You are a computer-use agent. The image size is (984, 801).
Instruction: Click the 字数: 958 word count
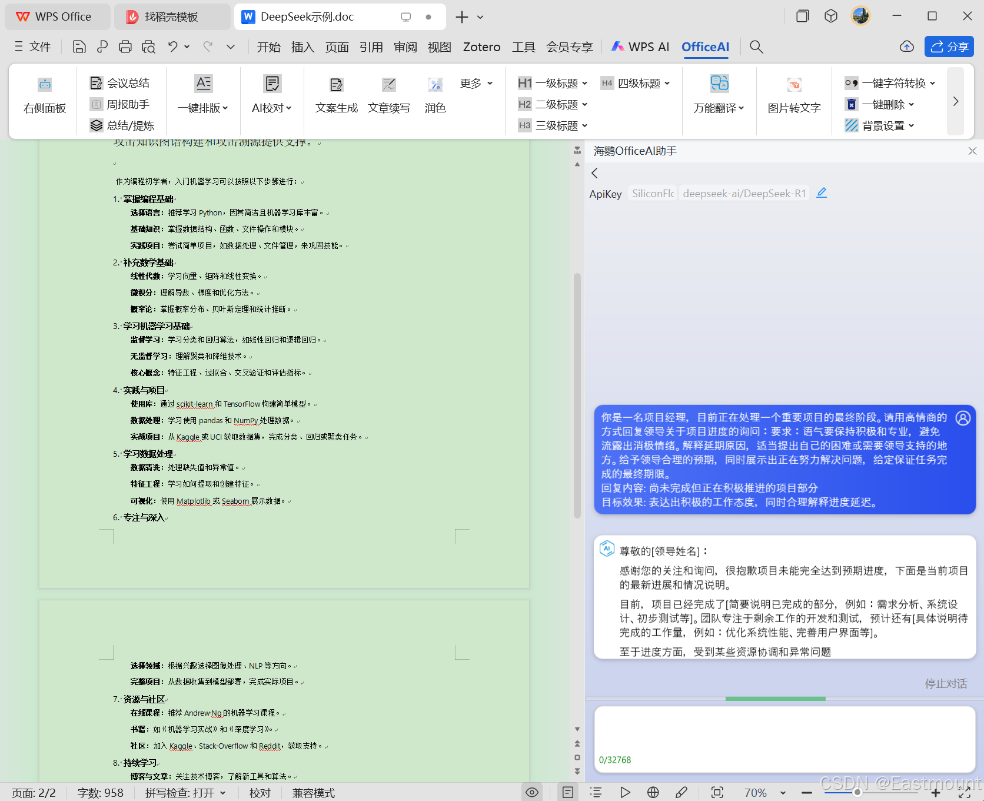click(x=101, y=793)
